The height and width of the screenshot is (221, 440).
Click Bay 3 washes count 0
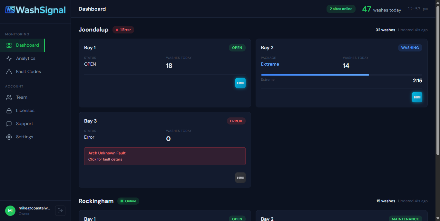tap(168, 139)
